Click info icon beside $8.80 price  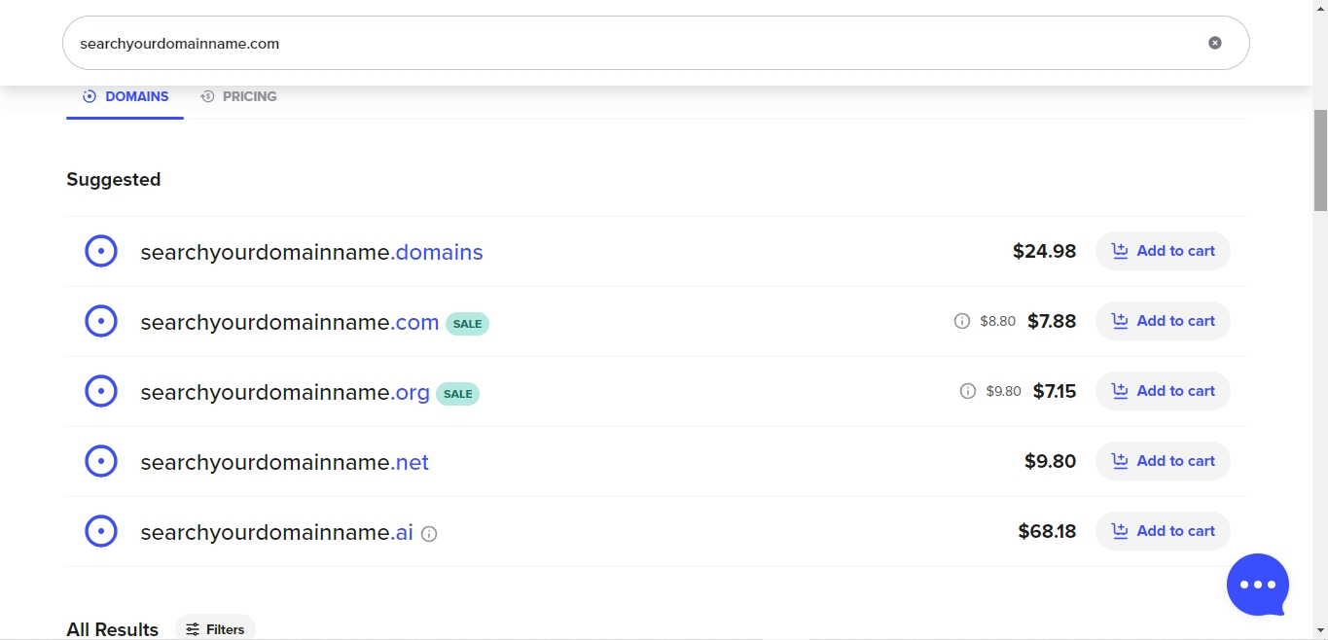tap(962, 321)
